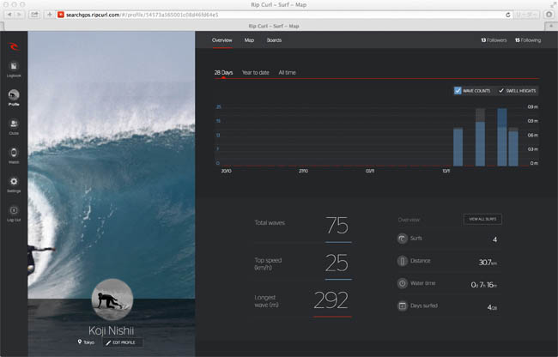
Task: Click the Days surfed calendar icon
Action: tap(402, 306)
